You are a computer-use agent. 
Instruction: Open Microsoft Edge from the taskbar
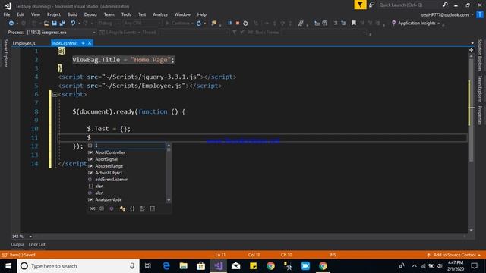[166, 266]
